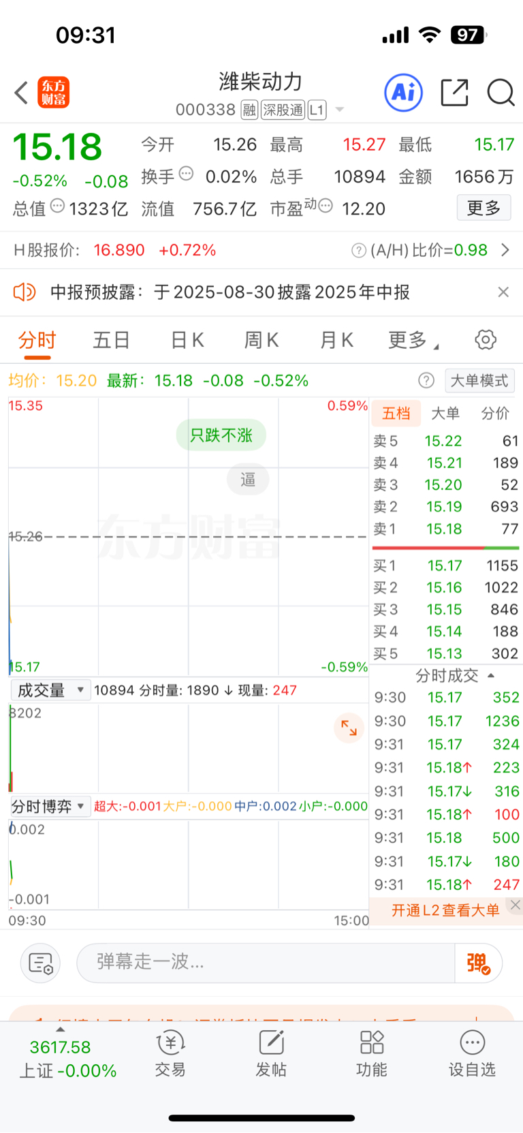This screenshot has height=1133, width=523.
Task: Toggle the 弹 danmaku switch
Action: click(479, 963)
